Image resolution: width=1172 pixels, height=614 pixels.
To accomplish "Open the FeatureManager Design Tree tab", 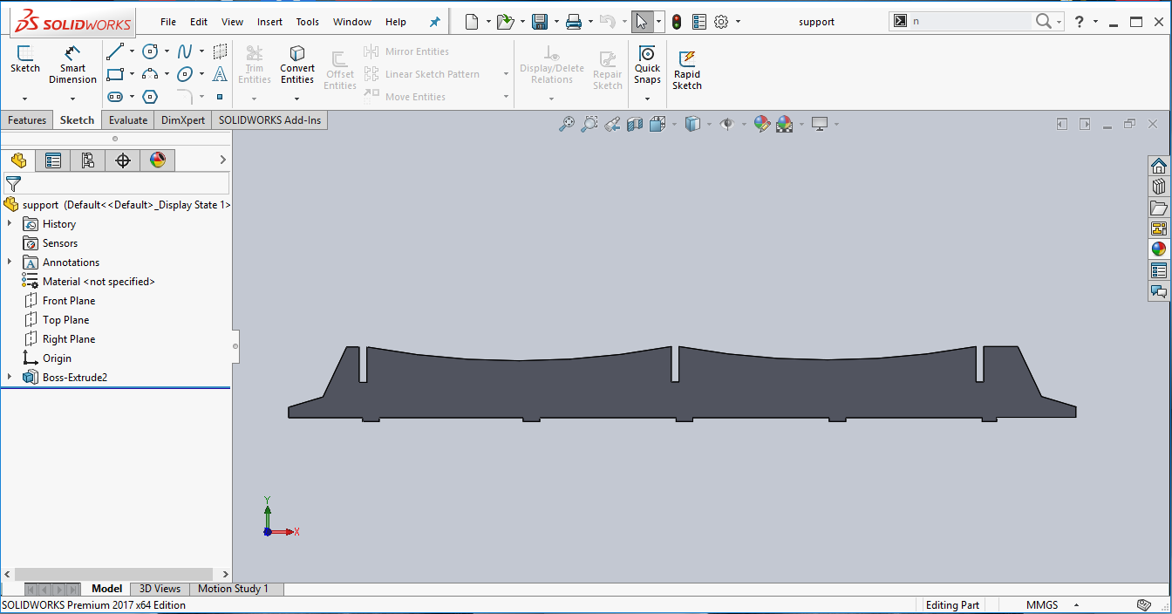I will pos(18,160).
